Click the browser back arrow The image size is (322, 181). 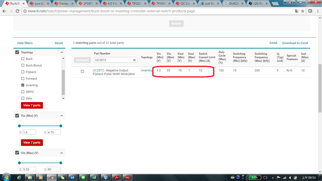point(4,11)
